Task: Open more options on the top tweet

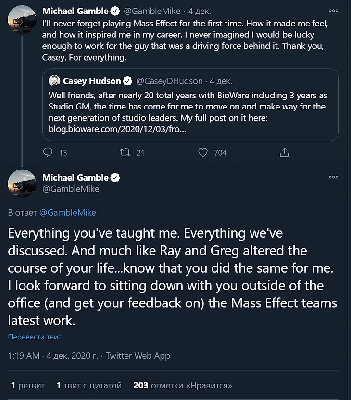Action: tap(333, 10)
